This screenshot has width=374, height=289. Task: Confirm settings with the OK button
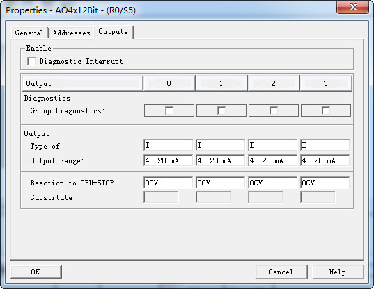click(x=36, y=272)
